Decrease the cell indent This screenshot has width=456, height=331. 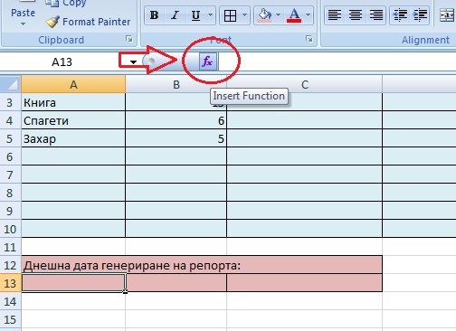400,15
